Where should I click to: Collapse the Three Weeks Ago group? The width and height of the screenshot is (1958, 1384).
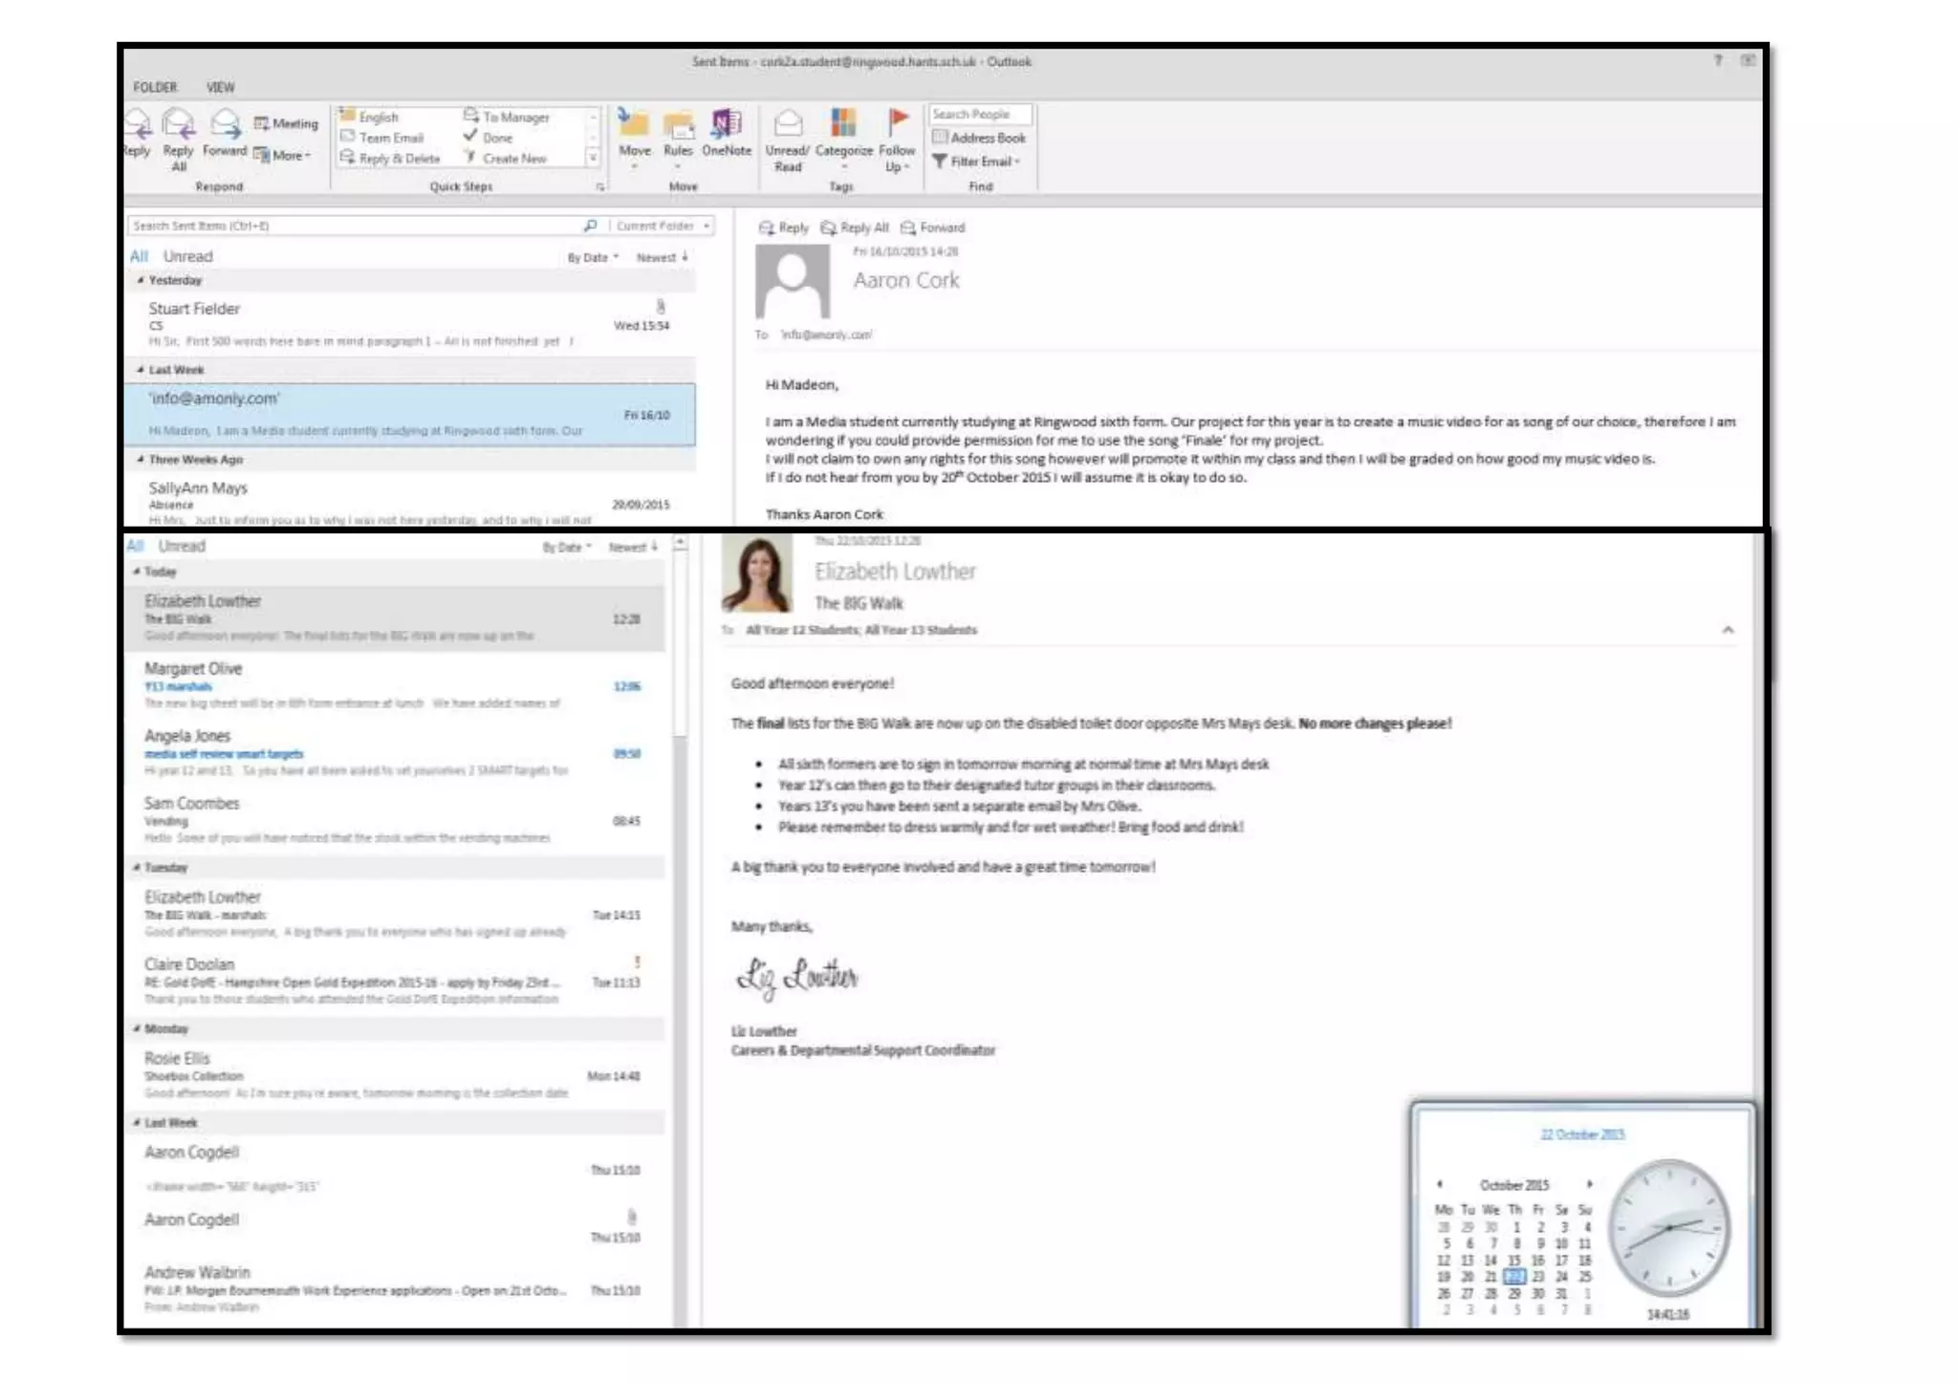(x=141, y=460)
